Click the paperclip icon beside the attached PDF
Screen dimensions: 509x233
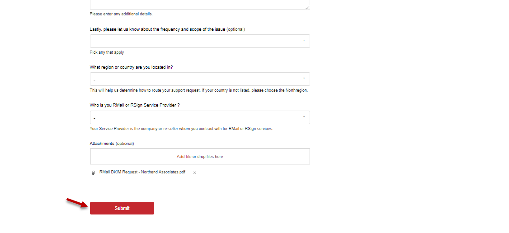click(93, 172)
